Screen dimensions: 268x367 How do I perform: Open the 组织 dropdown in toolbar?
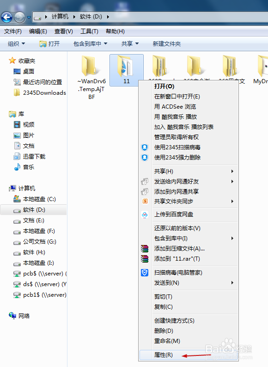click(x=16, y=43)
